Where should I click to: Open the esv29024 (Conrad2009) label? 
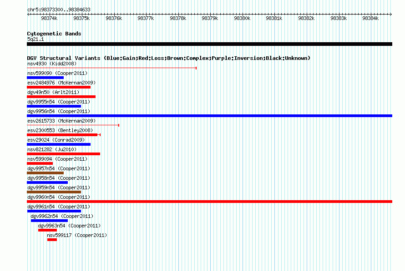tap(56, 140)
